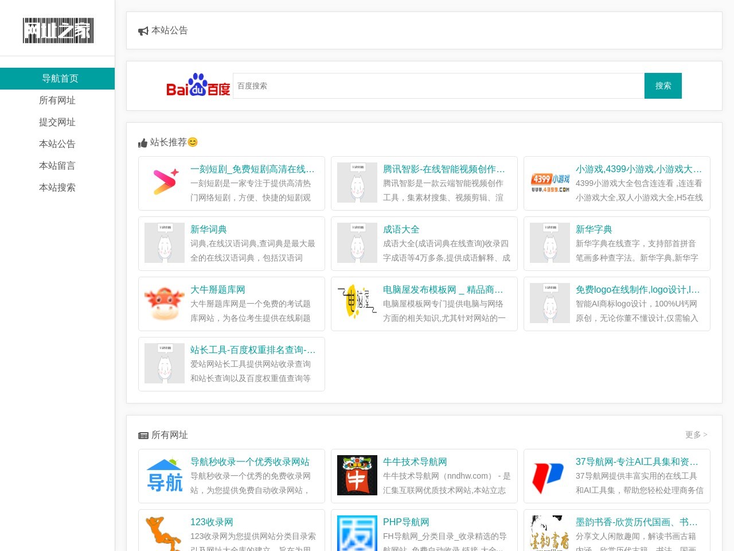
Task: Click the 搜索 button
Action: 663,86
